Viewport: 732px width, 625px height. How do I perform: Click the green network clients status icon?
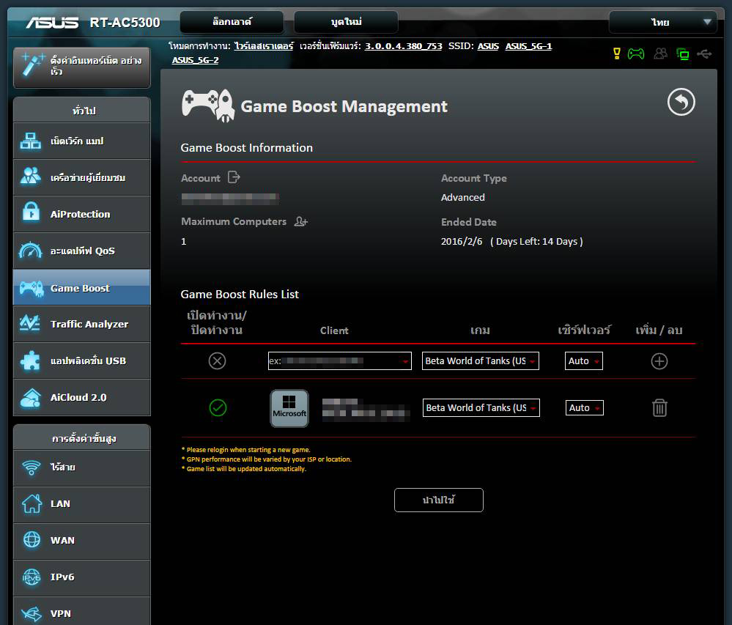[682, 54]
